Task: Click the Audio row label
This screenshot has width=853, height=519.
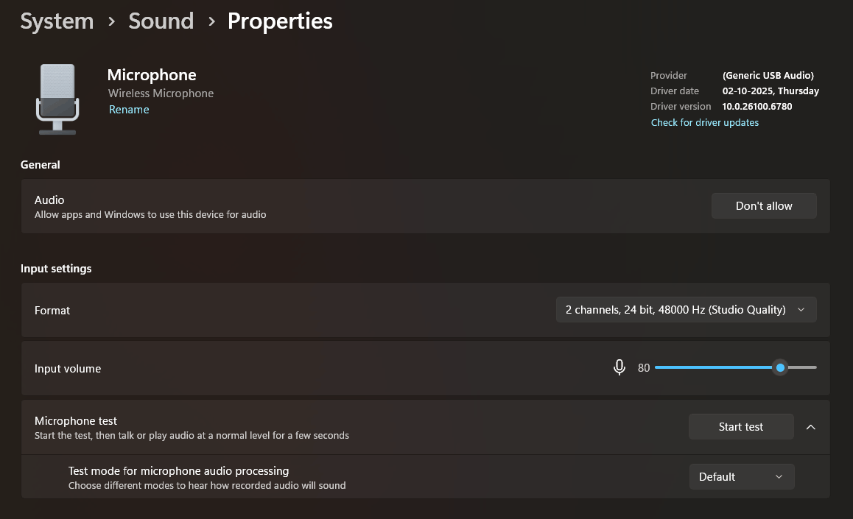Action: coord(49,200)
